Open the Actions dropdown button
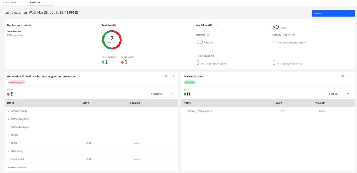The height and width of the screenshot is (173, 357). point(333,14)
